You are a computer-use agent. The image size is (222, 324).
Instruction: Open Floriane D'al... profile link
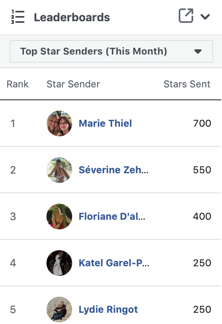pyautogui.click(x=112, y=217)
